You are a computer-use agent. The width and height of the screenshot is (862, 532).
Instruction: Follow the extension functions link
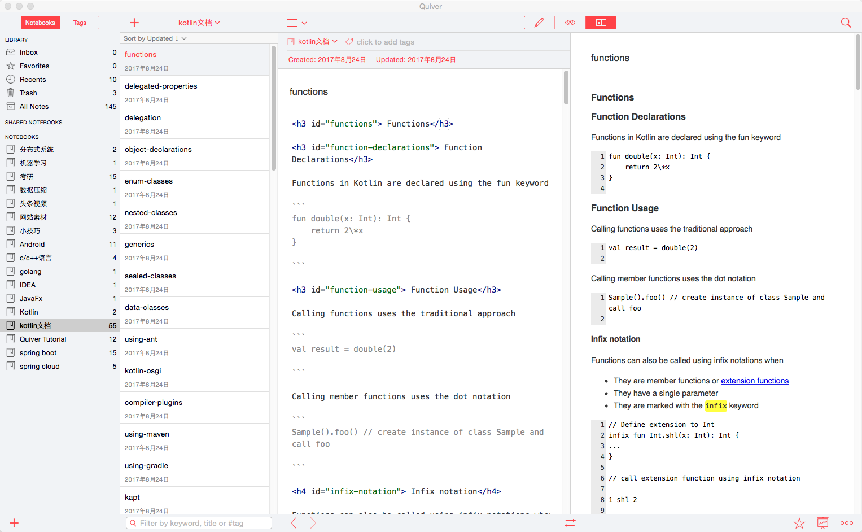755,381
